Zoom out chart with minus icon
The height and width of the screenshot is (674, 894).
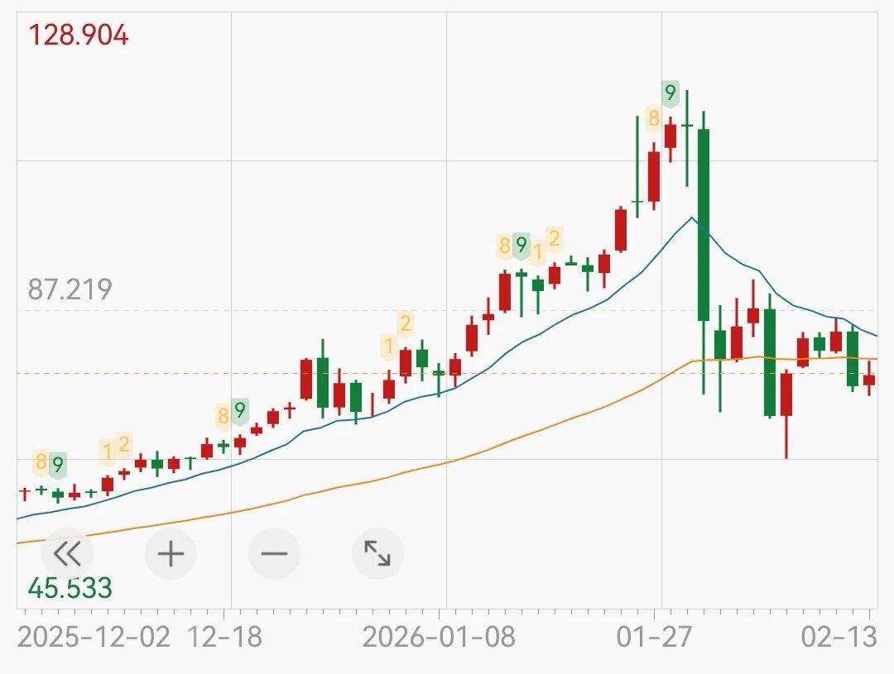(274, 553)
